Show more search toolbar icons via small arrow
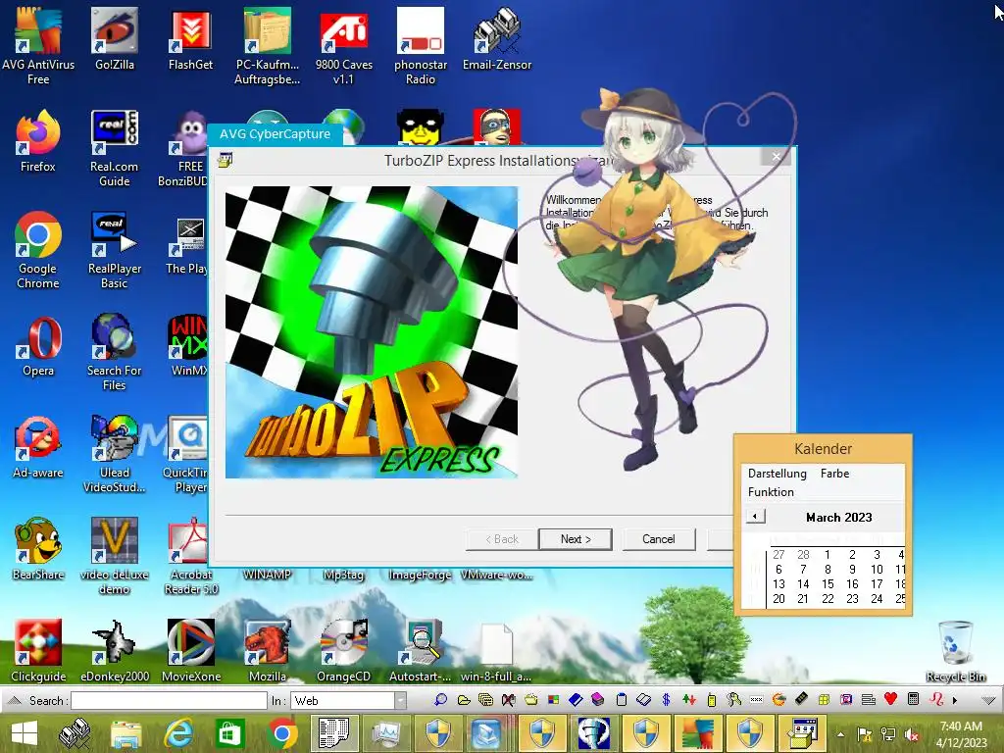 pyautogui.click(x=955, y=700)
